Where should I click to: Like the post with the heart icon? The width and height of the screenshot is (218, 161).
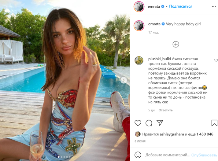click(x=138, y=123)
